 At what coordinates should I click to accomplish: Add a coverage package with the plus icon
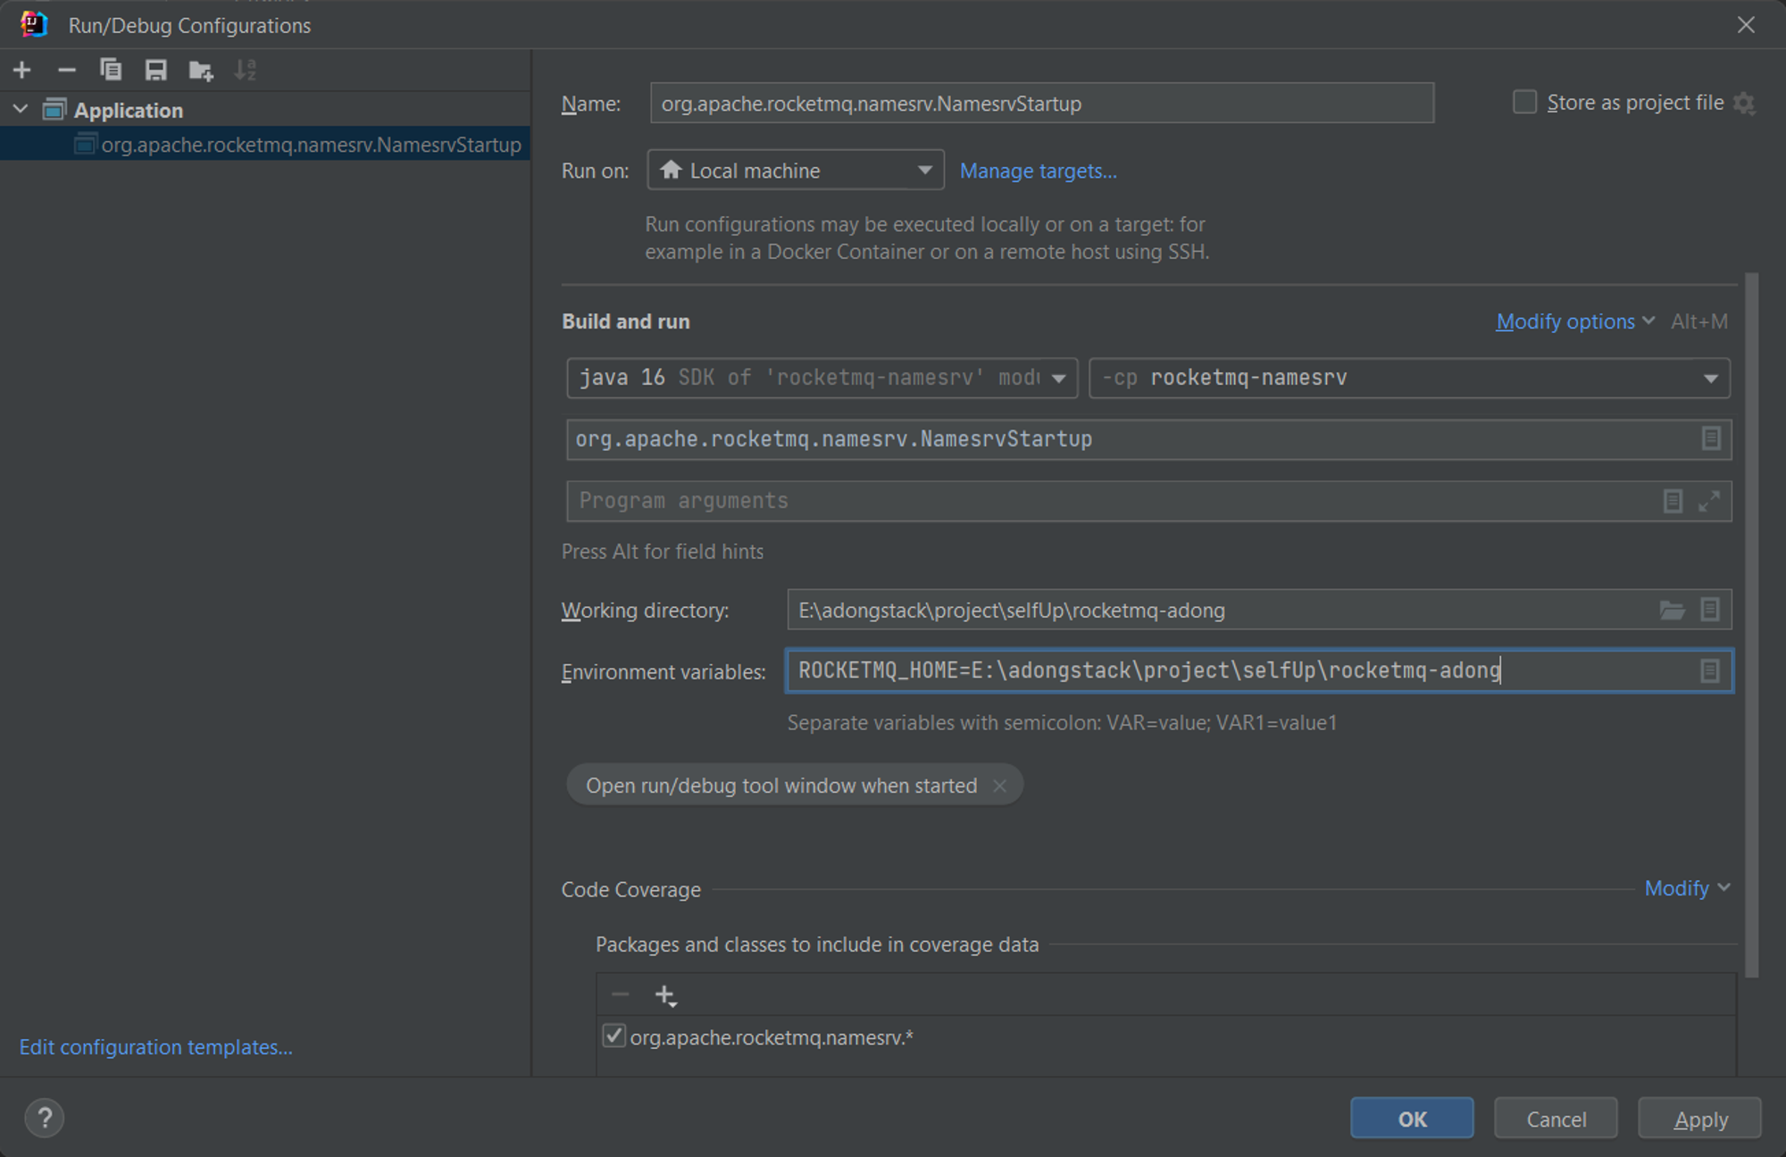pos(665,995)
